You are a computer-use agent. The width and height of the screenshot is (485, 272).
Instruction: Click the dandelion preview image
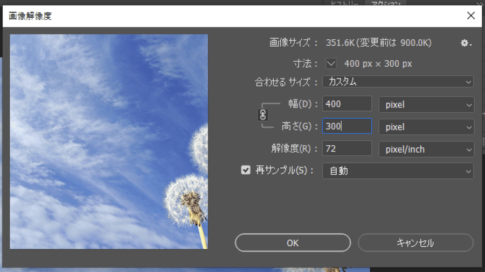pyautogui.click(x=109, y=141)
